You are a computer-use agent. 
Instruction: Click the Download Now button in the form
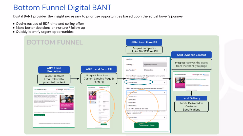[x=147, y=125]
